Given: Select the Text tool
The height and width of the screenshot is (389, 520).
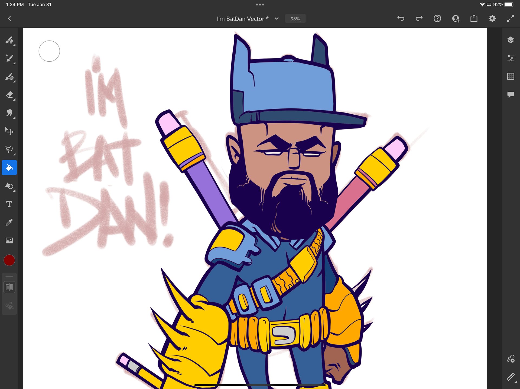Looking at the screenshot, I should click(9, 204).
